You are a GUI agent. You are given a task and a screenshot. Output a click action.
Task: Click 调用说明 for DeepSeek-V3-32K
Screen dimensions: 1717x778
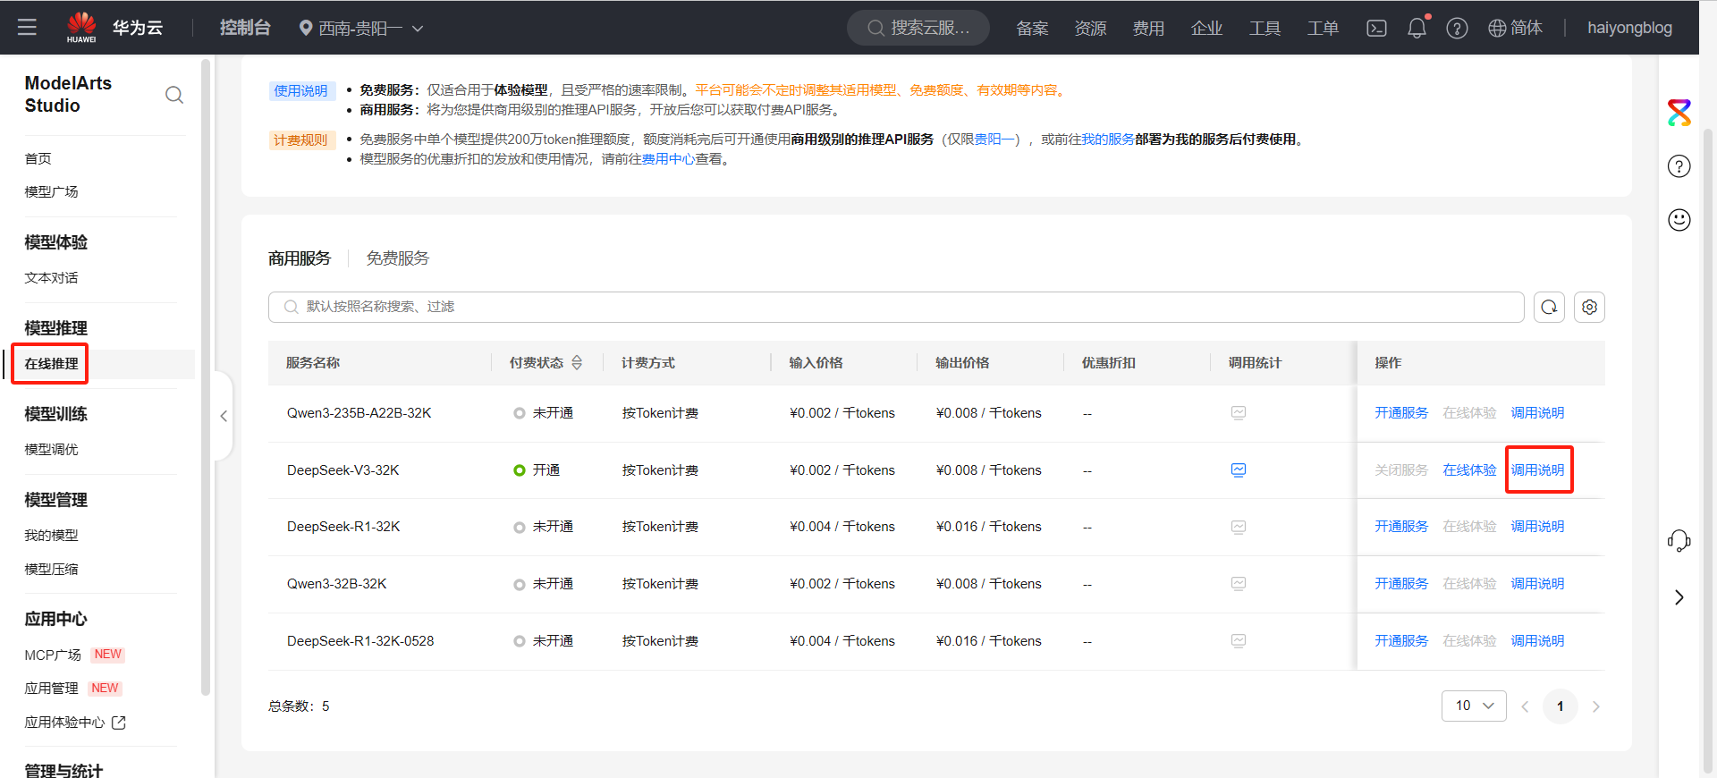click(x=1538, y=470)
